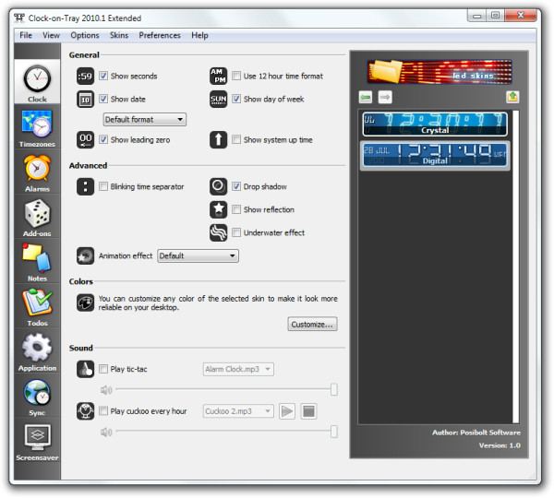Stop the cuckoo sound preview
Screen dimensions: 554x498
pos(308,411)
